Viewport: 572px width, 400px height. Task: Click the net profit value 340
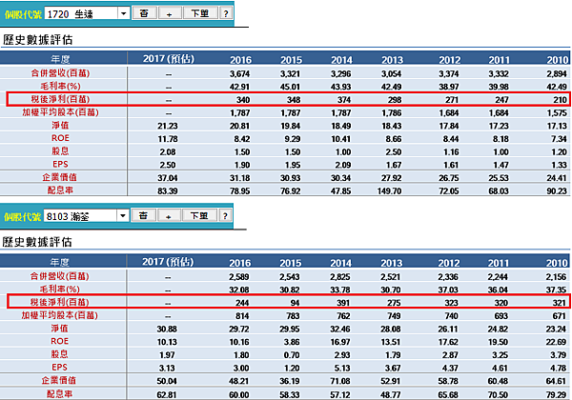tap(243, 100)
